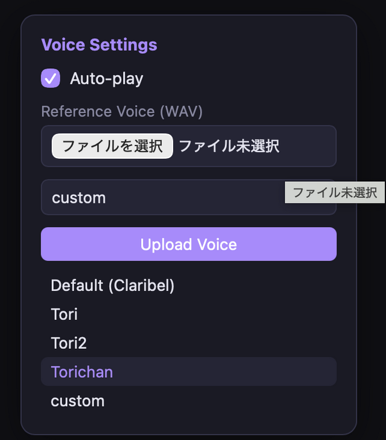The height and width of the screenshot is (440, 386).
Task: Choose the Tori voice from the list
Action: (x=65, y=314)
